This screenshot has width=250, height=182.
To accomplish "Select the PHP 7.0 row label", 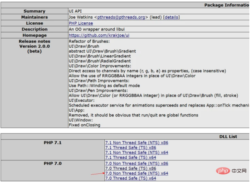I will [53, 163].
